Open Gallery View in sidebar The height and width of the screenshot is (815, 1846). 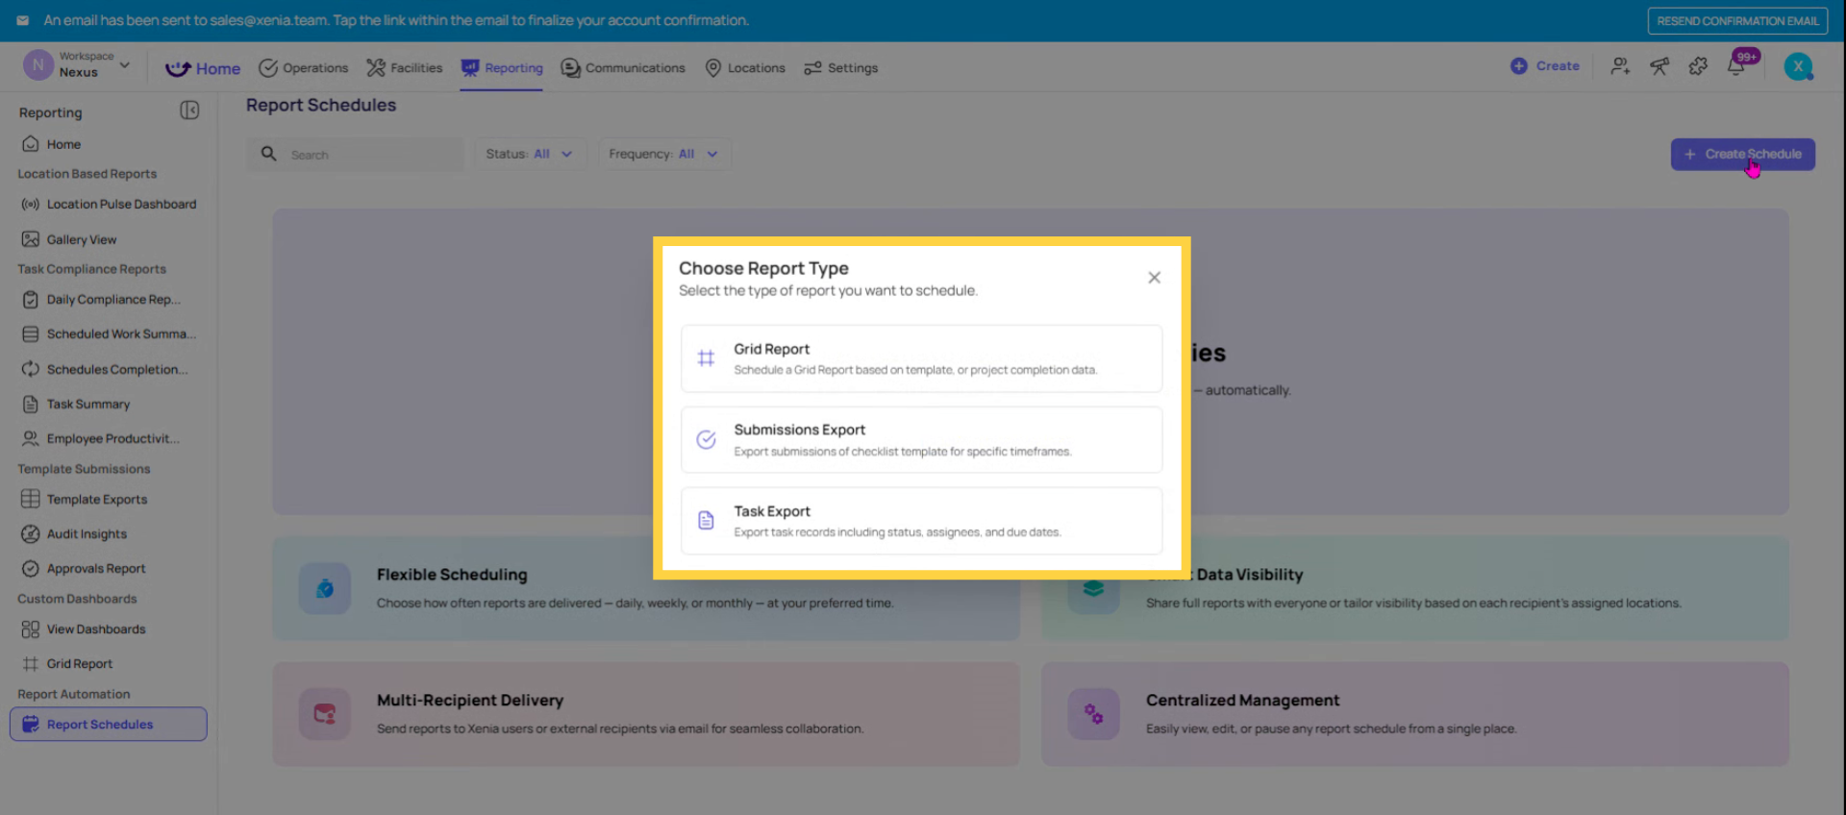pos(108,239)
